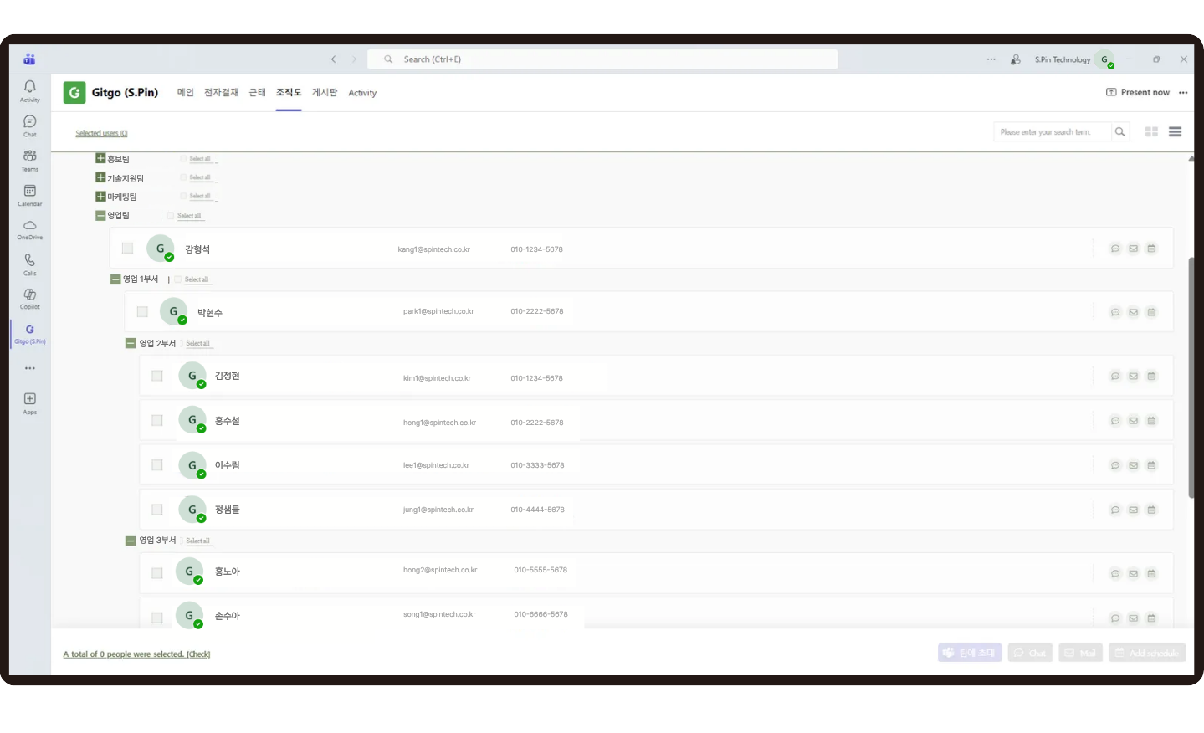Screen dimensions: 1204x733
Task: Click the user search term input field
Action: [1051, 132]
